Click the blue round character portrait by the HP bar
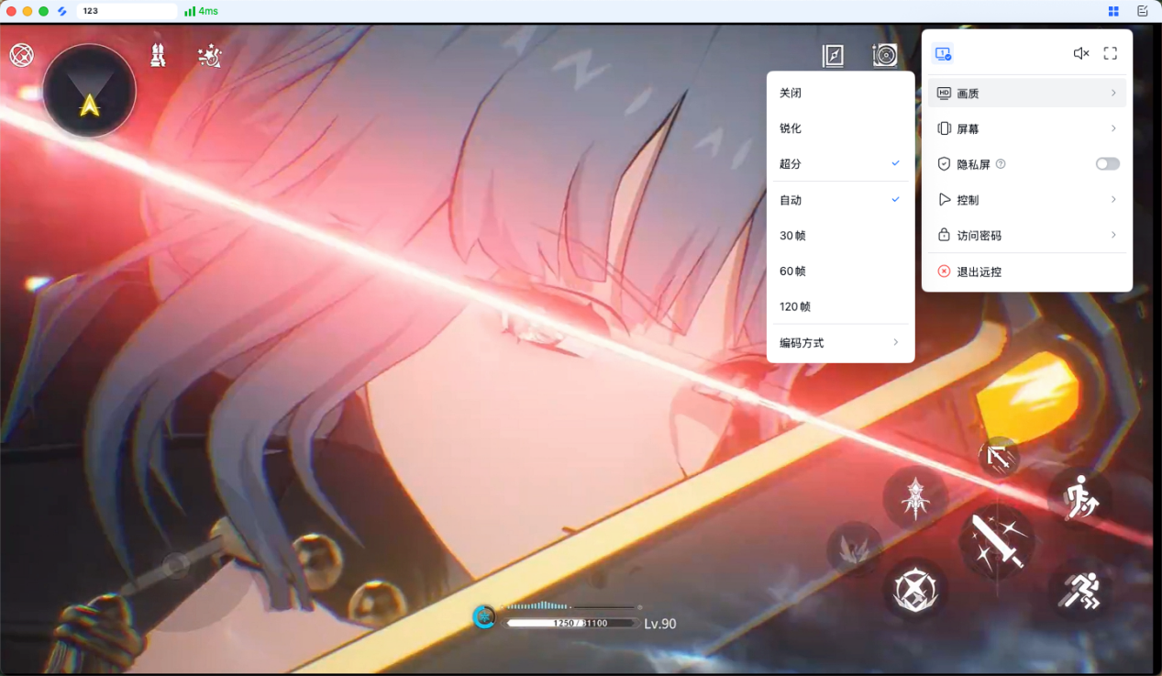Image resolution: width=1162 pixels, height=676 pixels. tap(484, 616)
